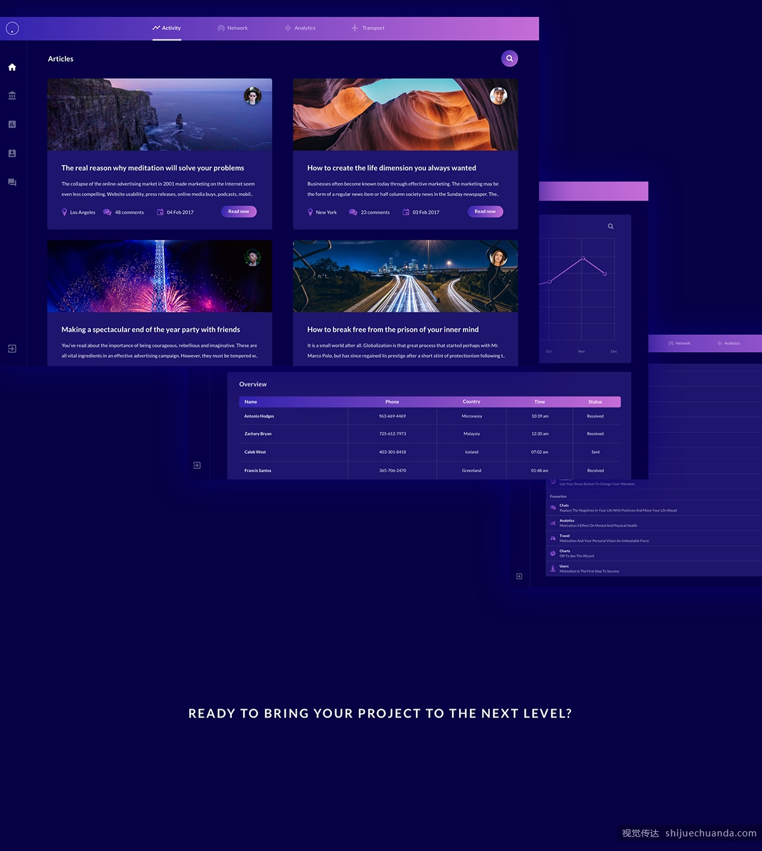Open the contact badge sidebar icon
This screenshot has height=851, width=762.
12,153
